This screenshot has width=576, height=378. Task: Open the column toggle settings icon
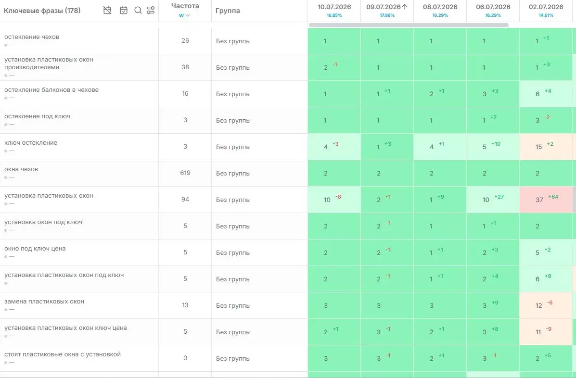[x=151, y=10]
